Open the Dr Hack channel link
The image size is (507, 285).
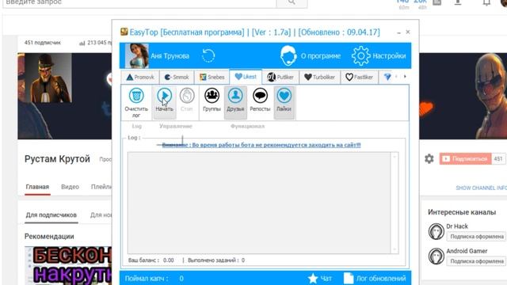pyautogui.click(x=457, y=226)
